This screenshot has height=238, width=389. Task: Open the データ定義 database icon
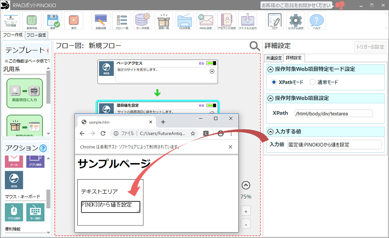coord(142,21)
